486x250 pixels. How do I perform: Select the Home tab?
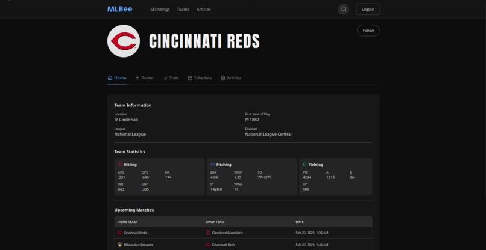click(x=117, y=78)
